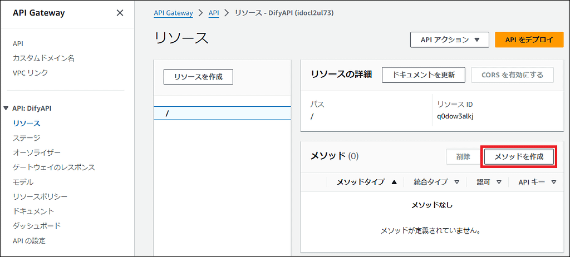Open オーソライザー in the sidebar
Viewport: 570px width, 257px height.
[x=36, y=152]
